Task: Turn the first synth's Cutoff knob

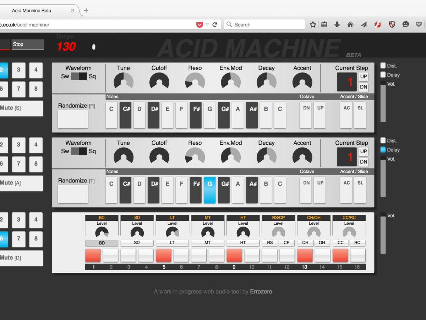Action: pyautogui.click(x=159, y=81)
